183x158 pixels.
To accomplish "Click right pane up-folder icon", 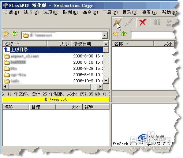I will pos(124,33).
